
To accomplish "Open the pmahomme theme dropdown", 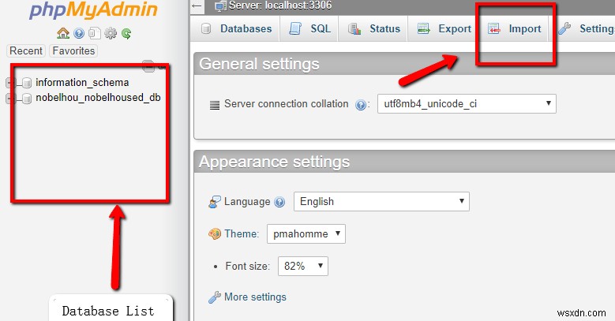I will point(306,233).
